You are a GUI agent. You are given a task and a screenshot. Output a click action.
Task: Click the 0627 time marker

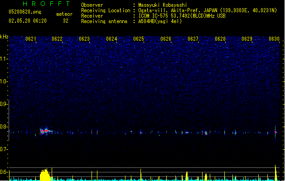[x=193, y=39]
